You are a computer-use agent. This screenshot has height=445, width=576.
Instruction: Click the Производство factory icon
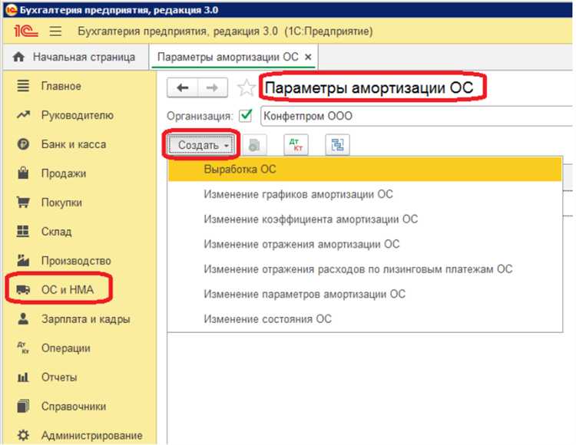pyautogui.click(x=23, y=260)
